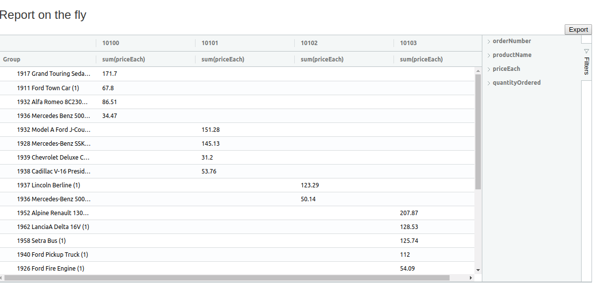Expand the quantityOrdered field
This screenshot has height=287, width=593.
tap(489, 83)
